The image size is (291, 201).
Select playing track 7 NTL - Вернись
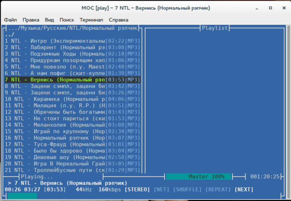(72, 79)
